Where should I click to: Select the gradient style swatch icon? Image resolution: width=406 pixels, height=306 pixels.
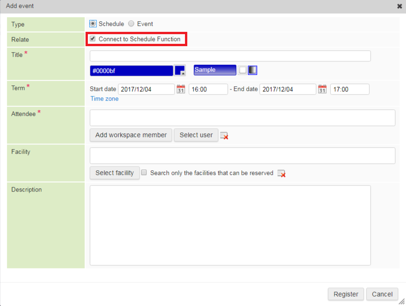(252, 70)
